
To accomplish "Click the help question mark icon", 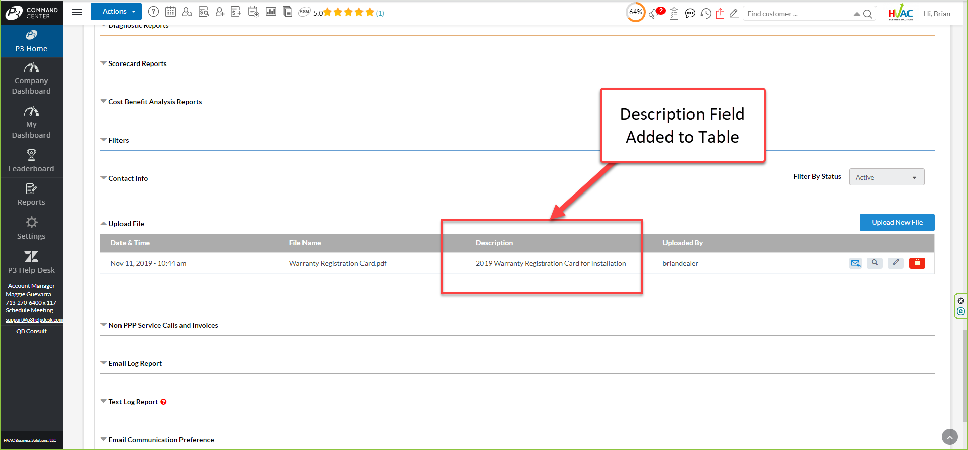I will pyautogui.click(x=153, y=12).
